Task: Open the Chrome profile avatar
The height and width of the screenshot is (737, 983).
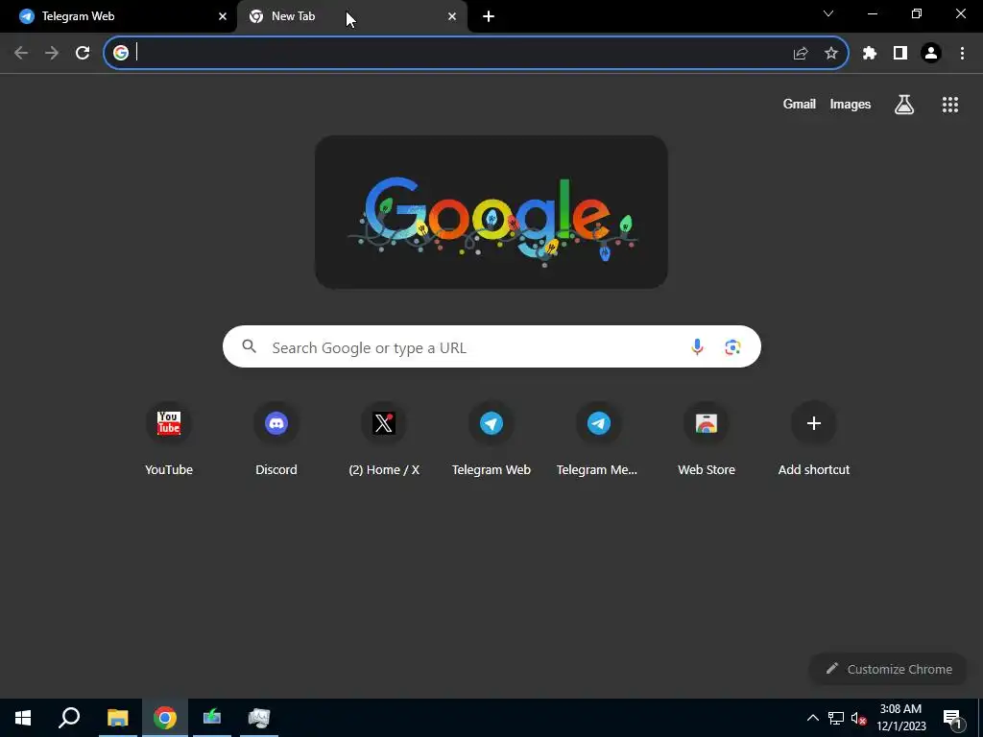Action: tap(931, 54)
